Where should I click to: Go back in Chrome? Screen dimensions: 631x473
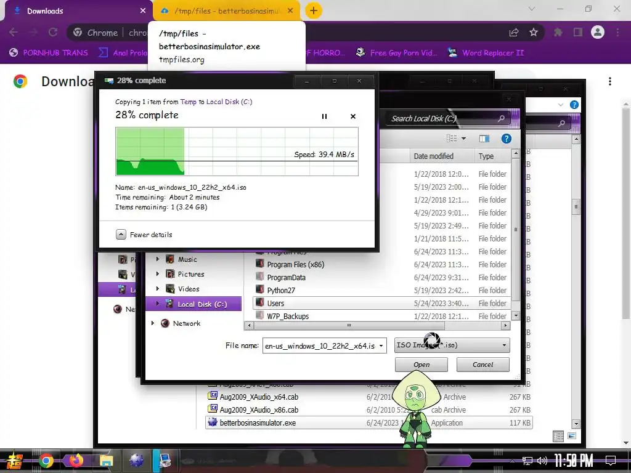pyautogui.click(x=14, y=32)
